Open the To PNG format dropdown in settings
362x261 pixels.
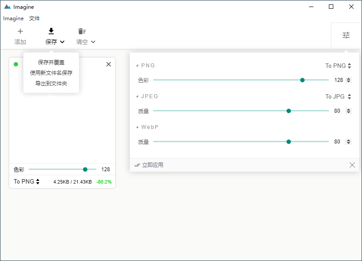click(x=338, y=66)
